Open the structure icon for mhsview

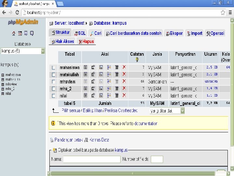pos(93,81)
